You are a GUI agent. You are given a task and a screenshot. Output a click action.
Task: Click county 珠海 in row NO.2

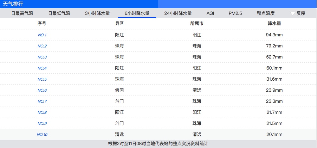[119, 46]
